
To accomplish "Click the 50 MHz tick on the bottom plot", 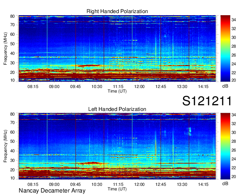I will pos(12,141).
